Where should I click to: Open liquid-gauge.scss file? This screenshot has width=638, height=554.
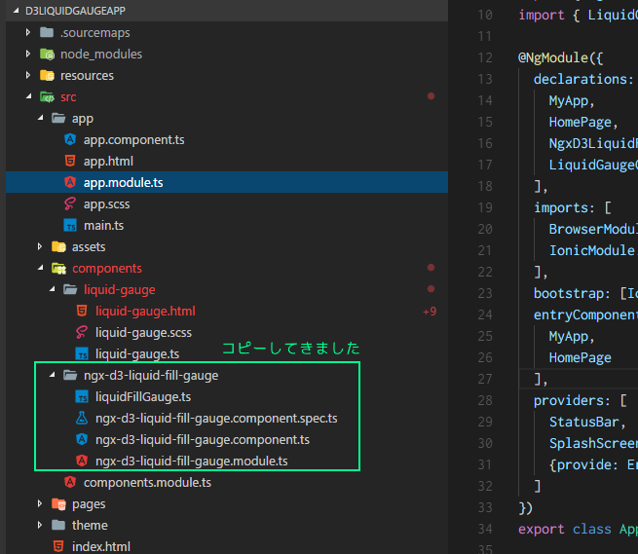tap(143, 332)
